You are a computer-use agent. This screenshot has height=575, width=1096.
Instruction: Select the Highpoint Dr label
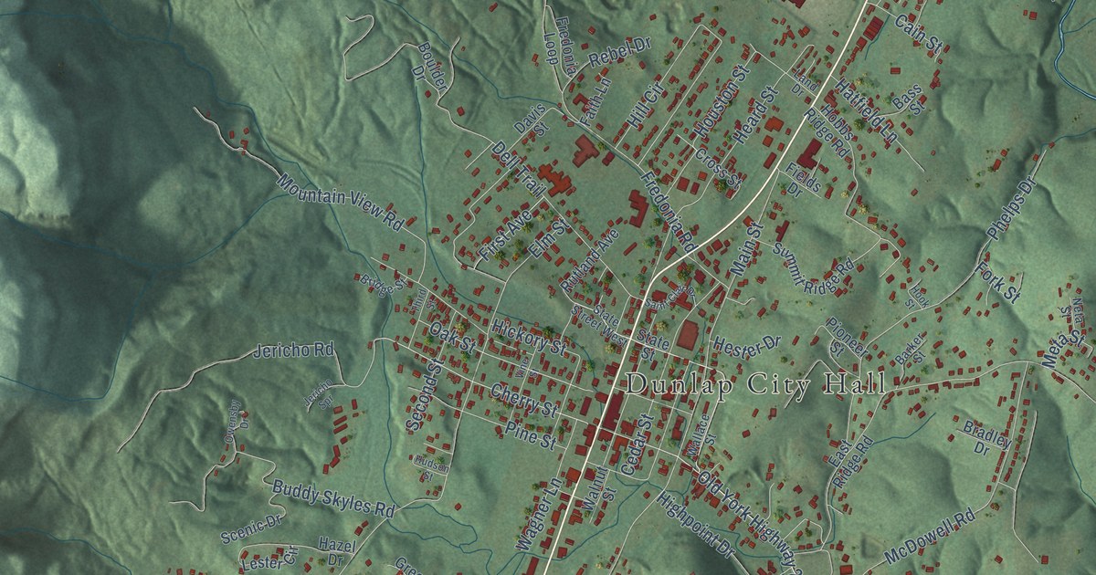point(695,526)
